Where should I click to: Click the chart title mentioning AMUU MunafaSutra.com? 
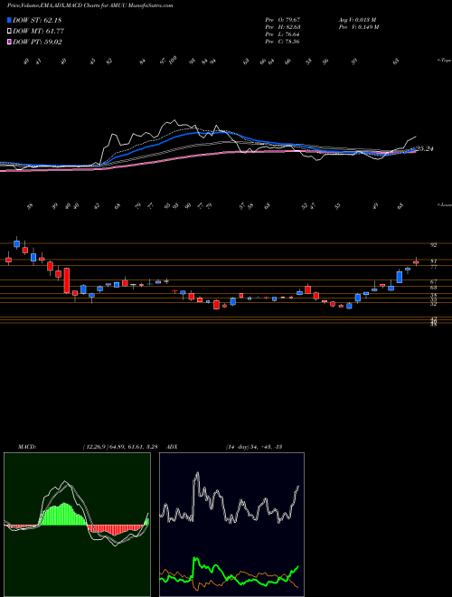[90, 5]
